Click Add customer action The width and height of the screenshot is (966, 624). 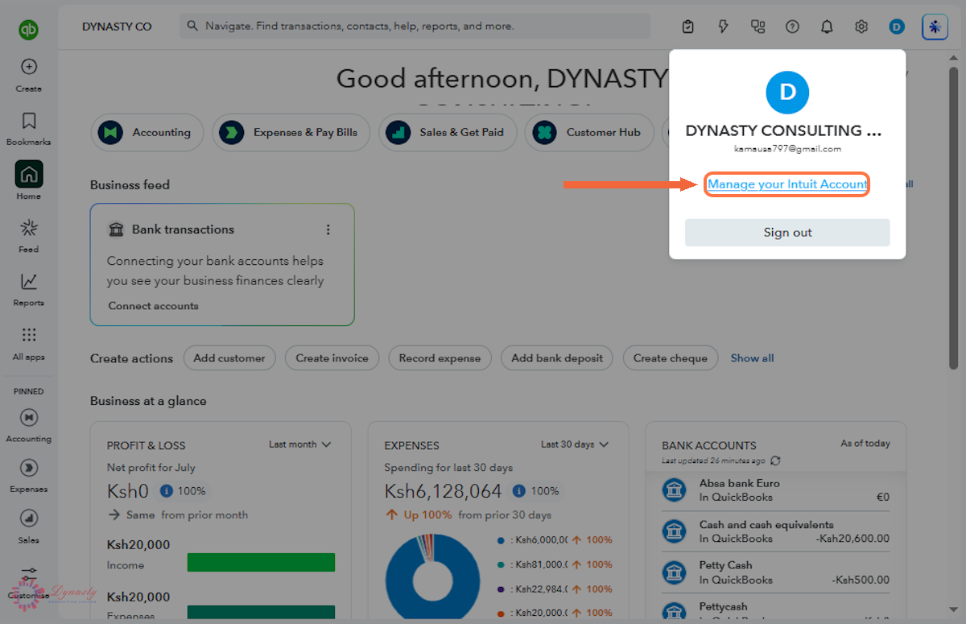(229, 358)
